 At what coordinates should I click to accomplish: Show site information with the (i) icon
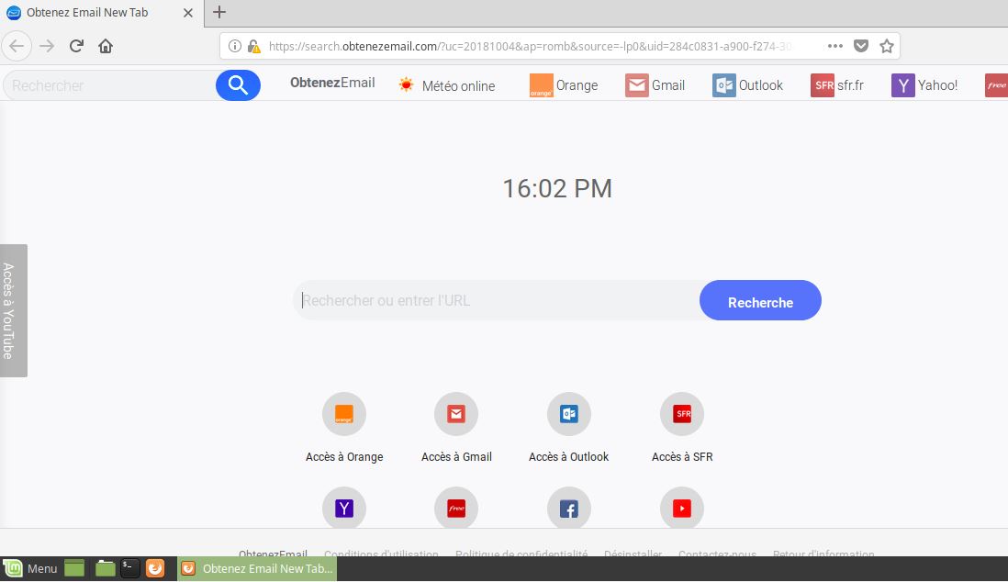[x=235, y=46]
